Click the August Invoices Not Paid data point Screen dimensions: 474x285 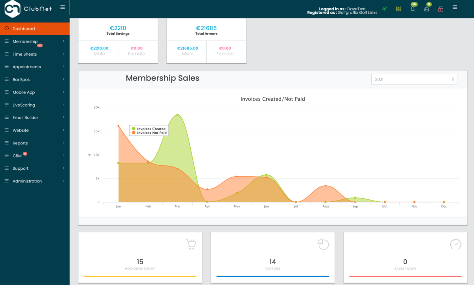325,186
